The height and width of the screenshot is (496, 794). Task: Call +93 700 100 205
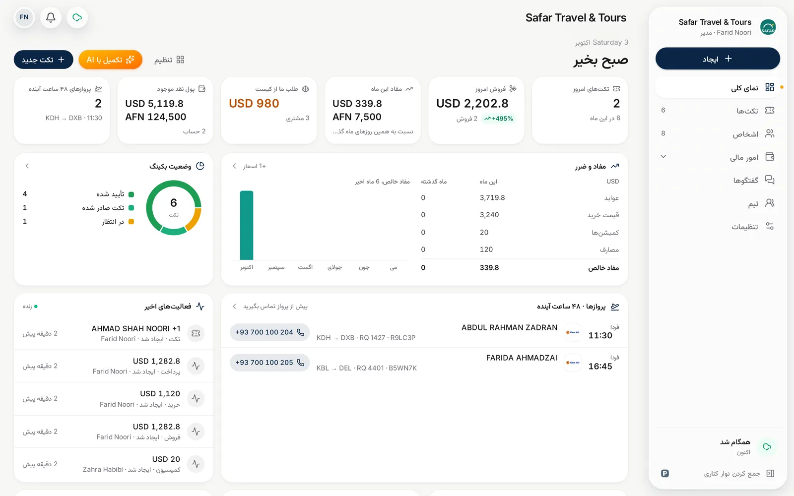pyautogui.click(x=269, y=363)
